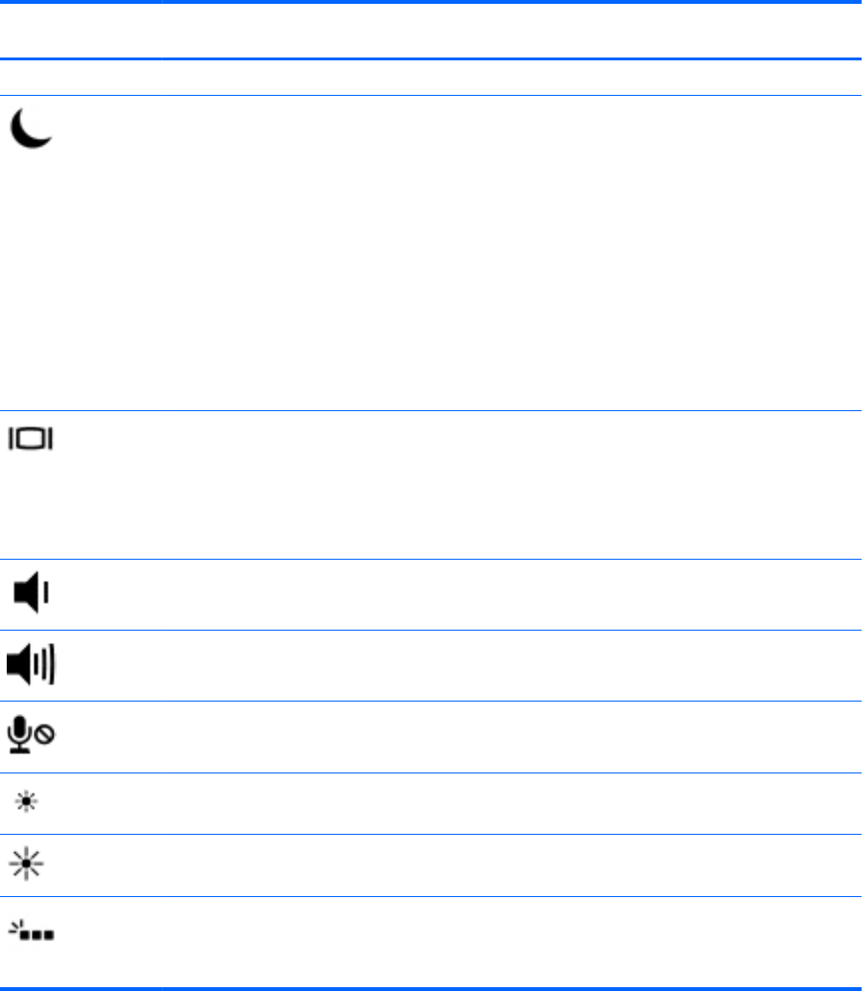Click the blank table header row
This screenshot has height=991, width=862.
click(431, 31)
